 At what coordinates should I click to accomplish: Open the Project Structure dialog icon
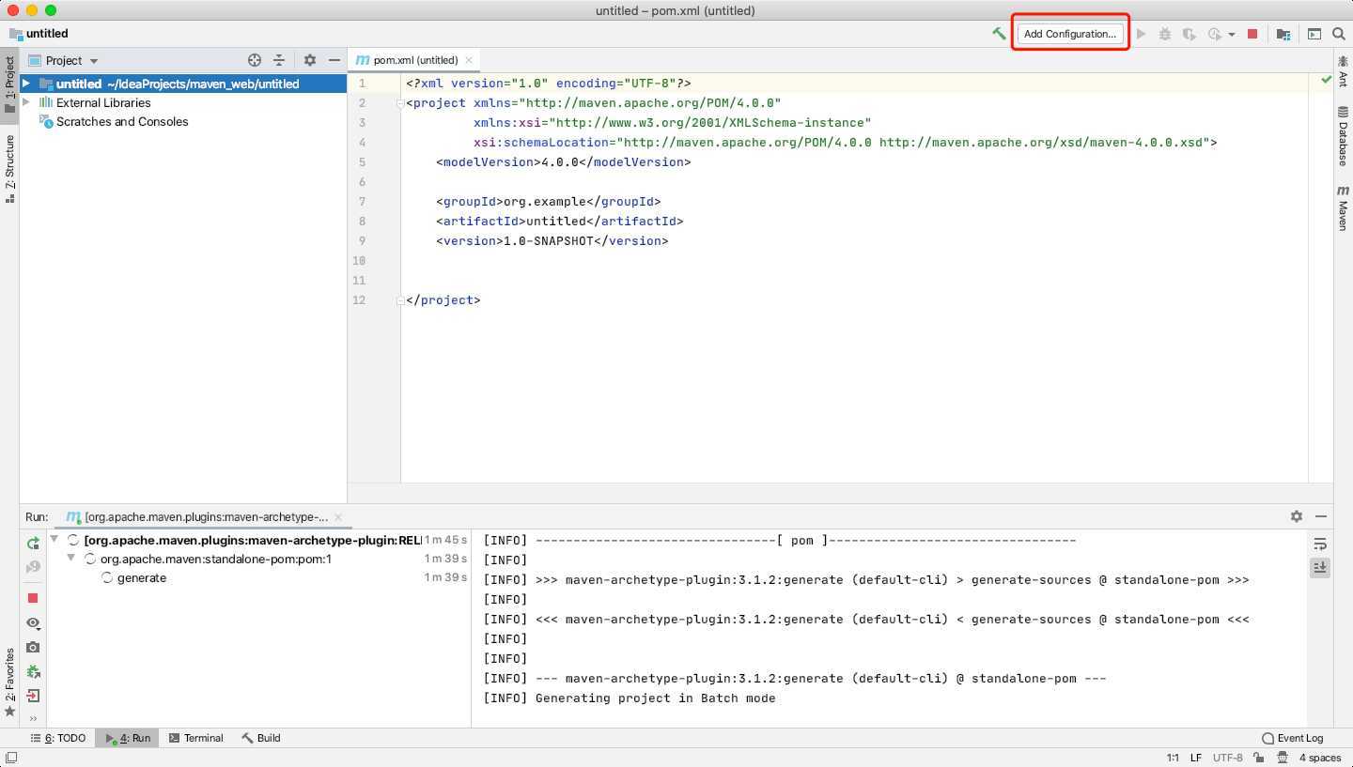[x=1283, y=34]
